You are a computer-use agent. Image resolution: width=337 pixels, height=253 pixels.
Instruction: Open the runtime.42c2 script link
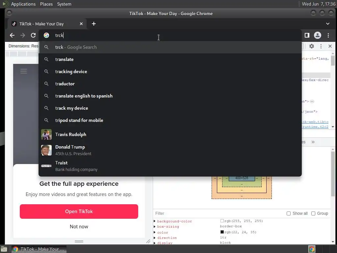[x=315, y=127]
